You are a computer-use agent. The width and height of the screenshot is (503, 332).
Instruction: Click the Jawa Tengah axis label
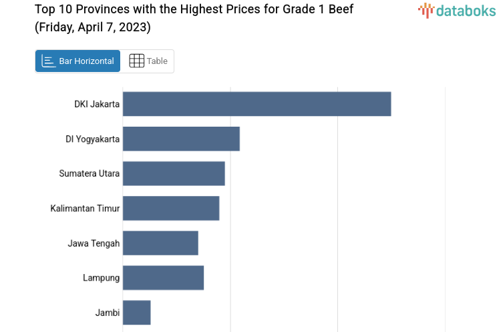94,243
